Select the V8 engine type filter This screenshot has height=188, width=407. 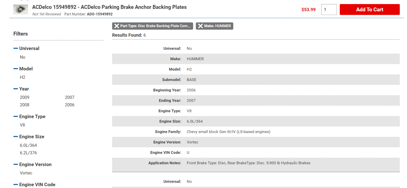(22, 125)
